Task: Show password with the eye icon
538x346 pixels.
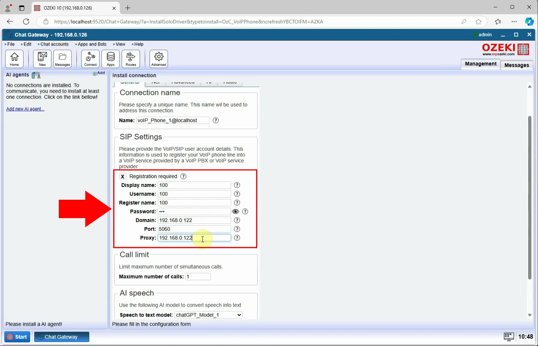Action: coord(236,211)
